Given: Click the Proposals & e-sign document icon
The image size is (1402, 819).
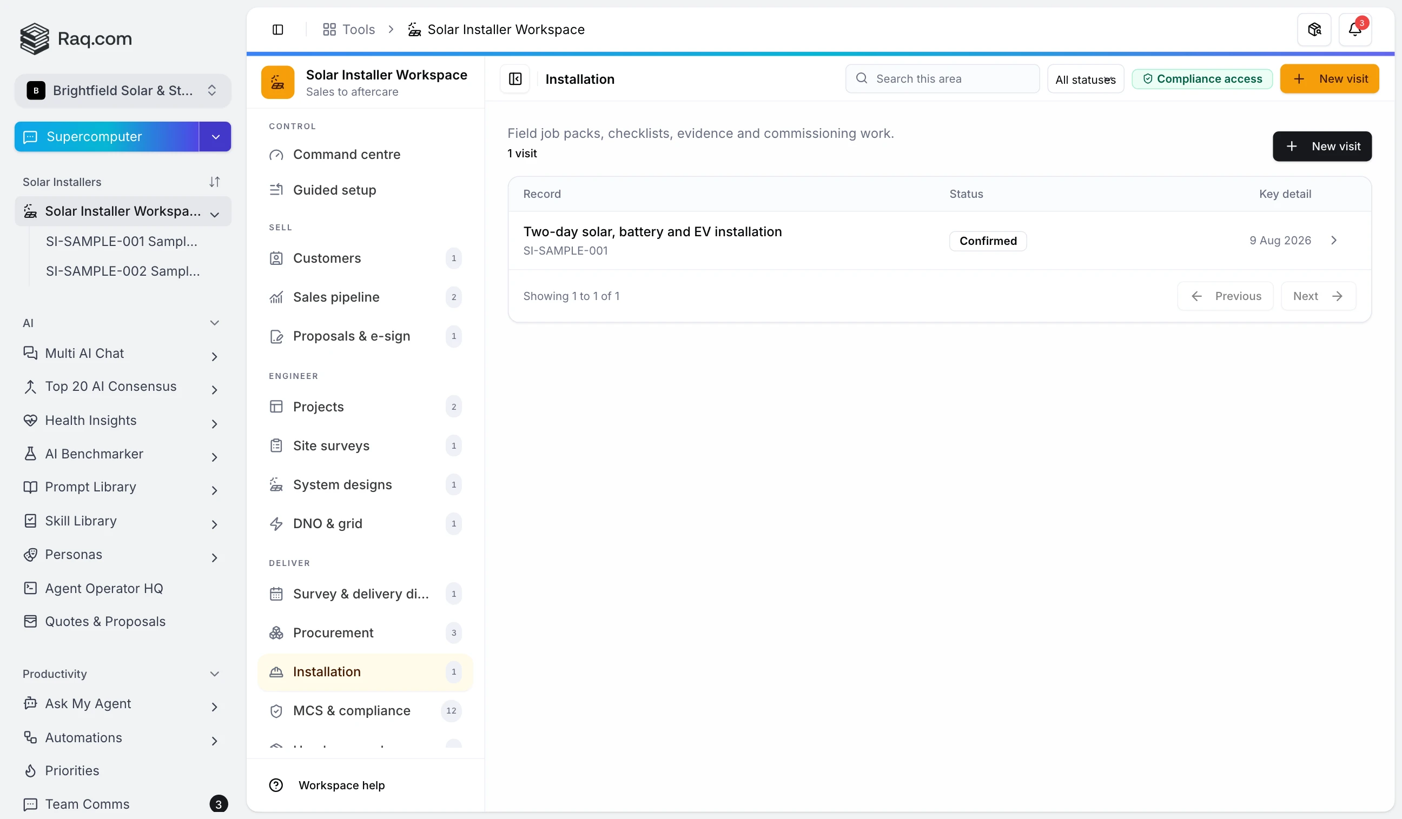Looking at the screenshot, I should click(x=276, y=336).
